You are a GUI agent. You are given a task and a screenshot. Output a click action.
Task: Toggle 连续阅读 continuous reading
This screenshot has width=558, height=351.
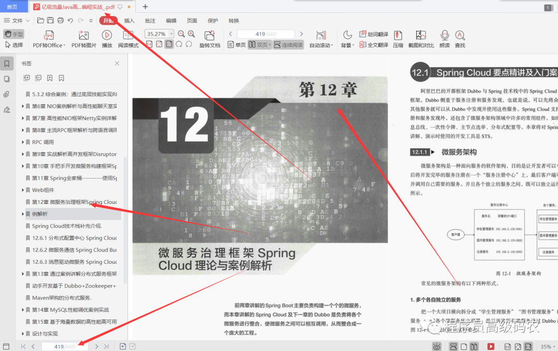[288, 45]
